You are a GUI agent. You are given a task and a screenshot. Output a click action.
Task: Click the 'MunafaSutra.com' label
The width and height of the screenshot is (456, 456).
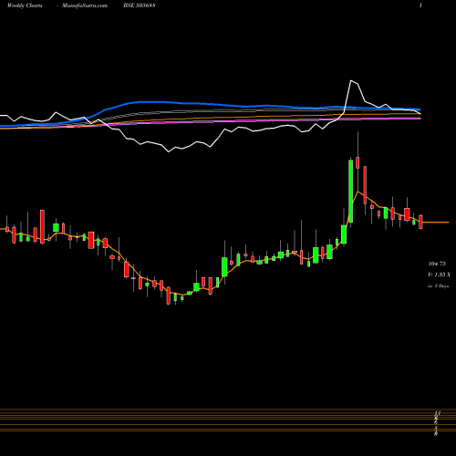click(x=85, y=5)
